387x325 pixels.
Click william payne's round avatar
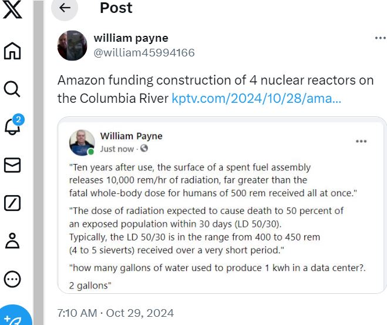tap(72, 45)
